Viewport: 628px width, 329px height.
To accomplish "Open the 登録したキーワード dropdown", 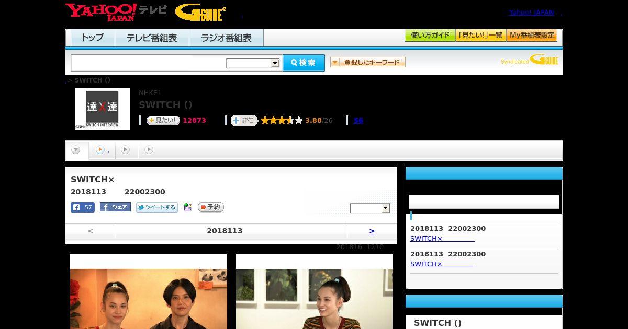I will pyautogui.click(x=368, y=62).
